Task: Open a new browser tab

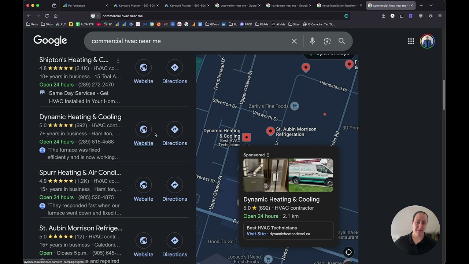Action: tap(421, 5)
